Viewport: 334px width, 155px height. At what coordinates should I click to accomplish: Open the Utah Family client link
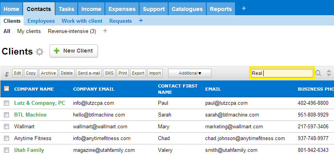[29, 150]
